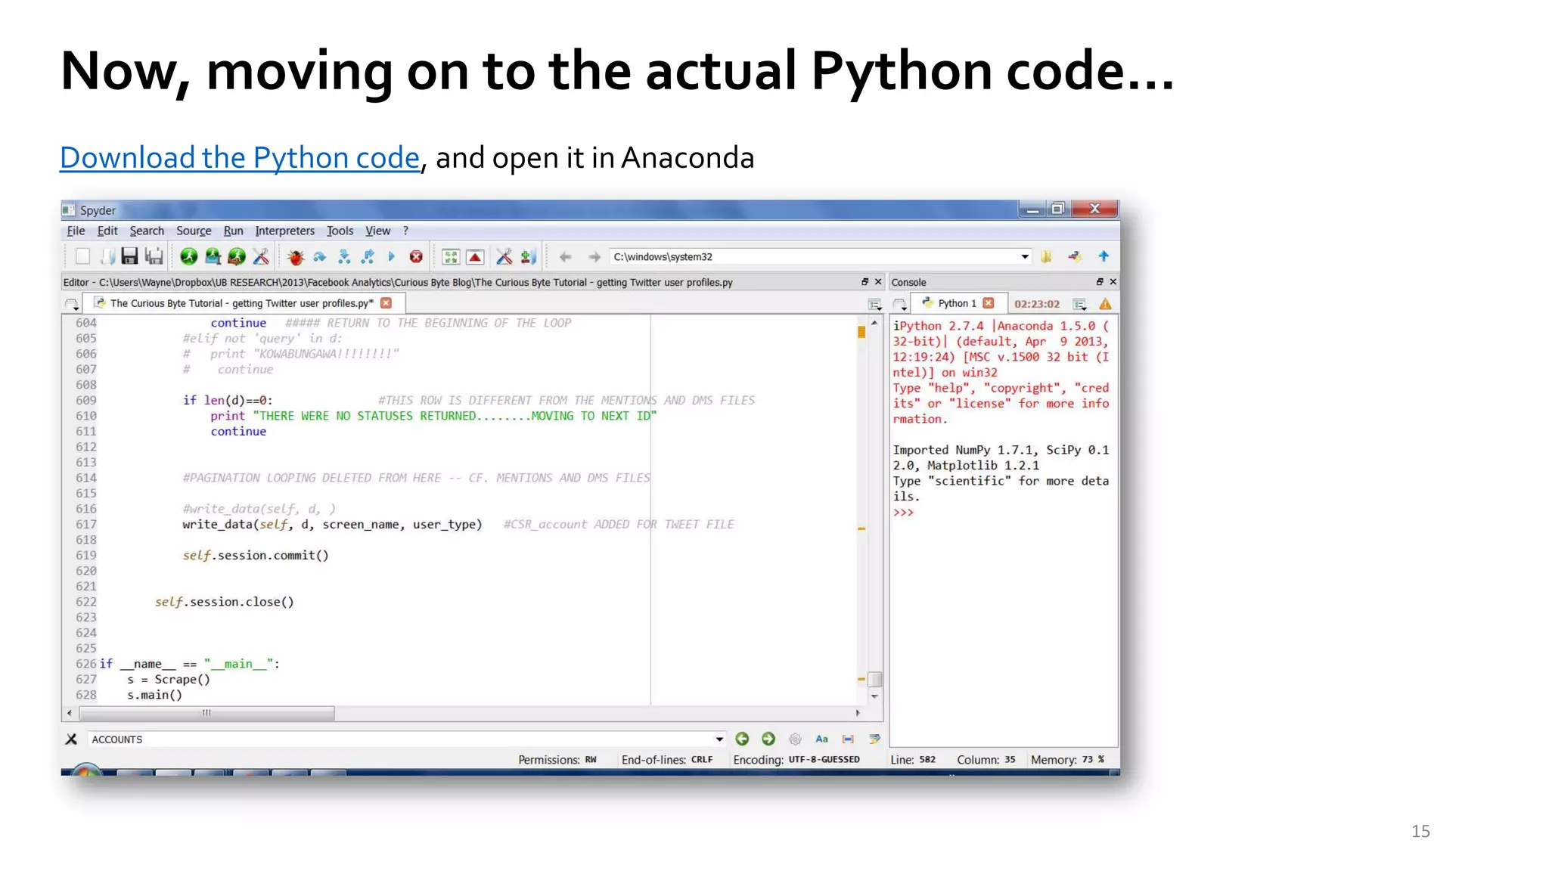Click the Open file icon
Viewport: 1549px width, 871px height.
(107, 257)
